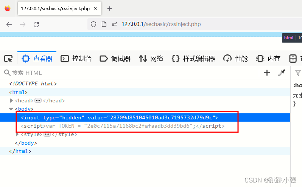The image size is (302, 187).
Task: Open the 调试器 debugger tab
Action: [x=115, y=59]
